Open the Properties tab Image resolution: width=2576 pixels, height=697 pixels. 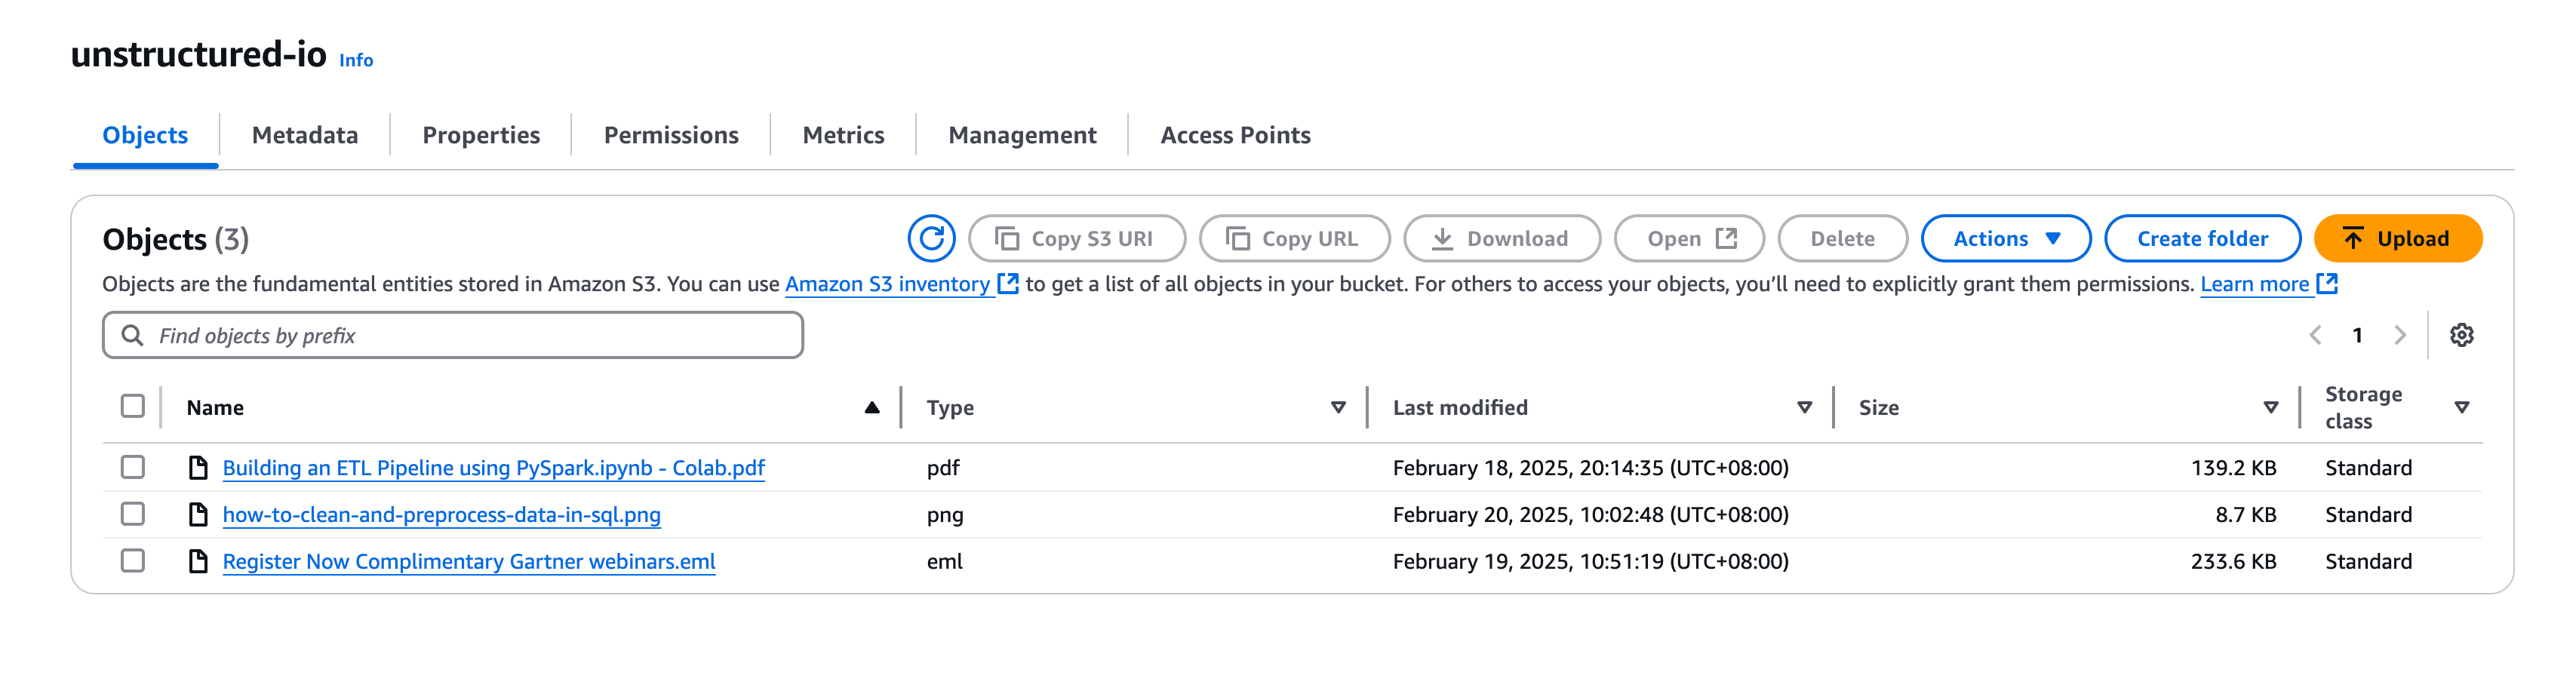pos(481,135)
